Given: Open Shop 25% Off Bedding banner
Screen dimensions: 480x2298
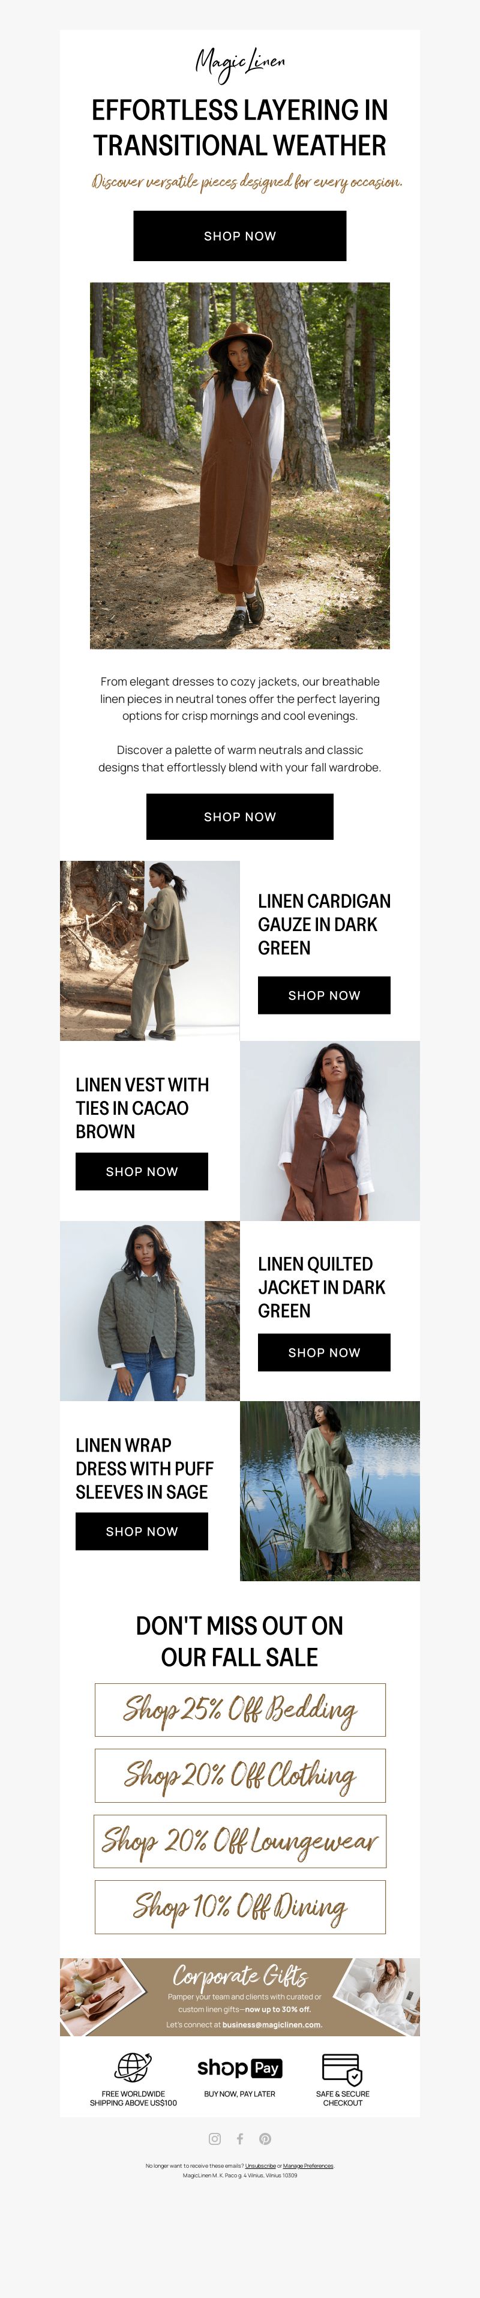Looking at the screenshot, I should [x=240, y=1710].
